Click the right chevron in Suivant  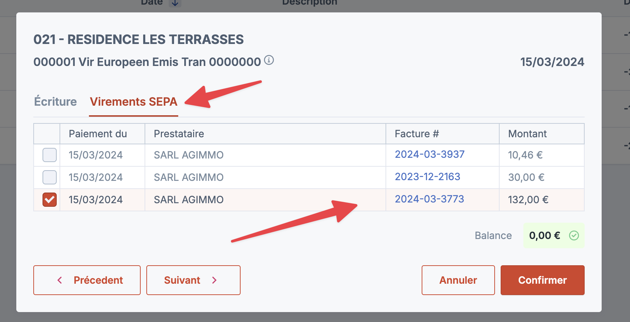[214, 280]
